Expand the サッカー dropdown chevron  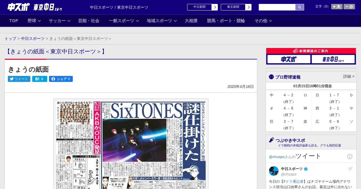(69, 21)
